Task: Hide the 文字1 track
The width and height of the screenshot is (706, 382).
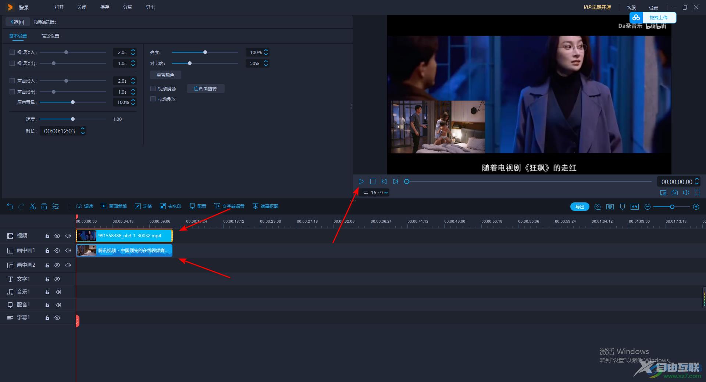Action: (x=57, y=279)
